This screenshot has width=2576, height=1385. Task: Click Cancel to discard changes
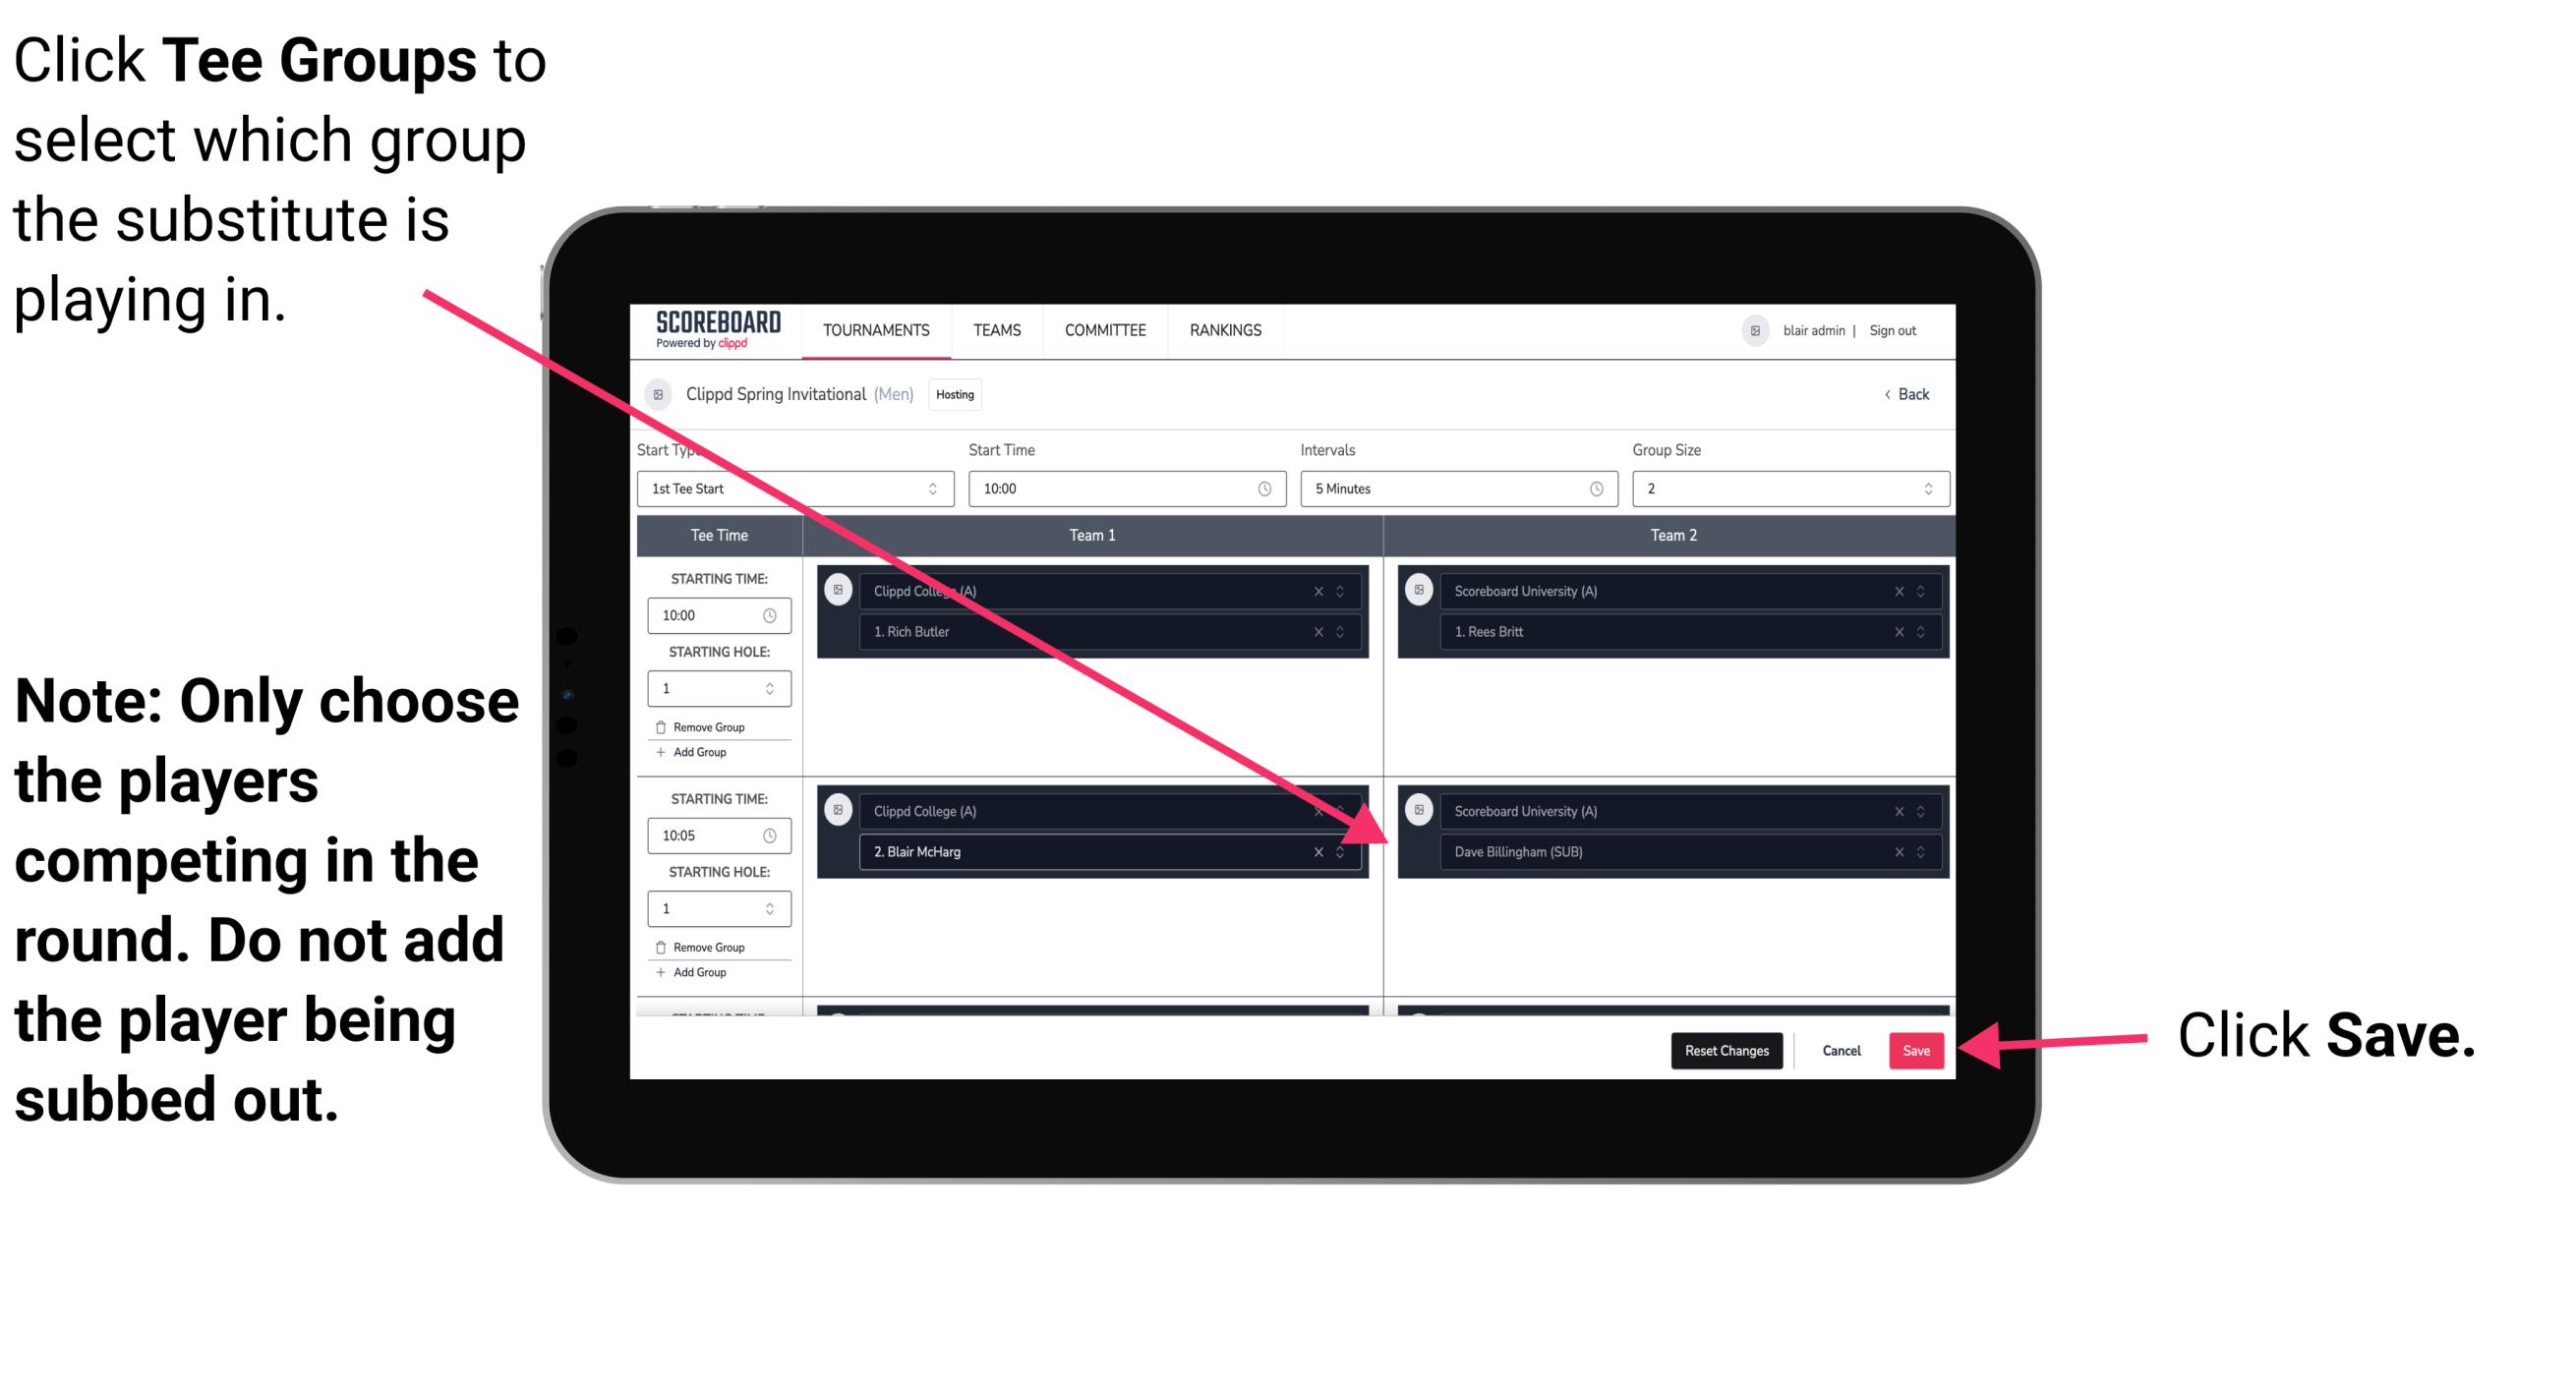(1839, 1049)
